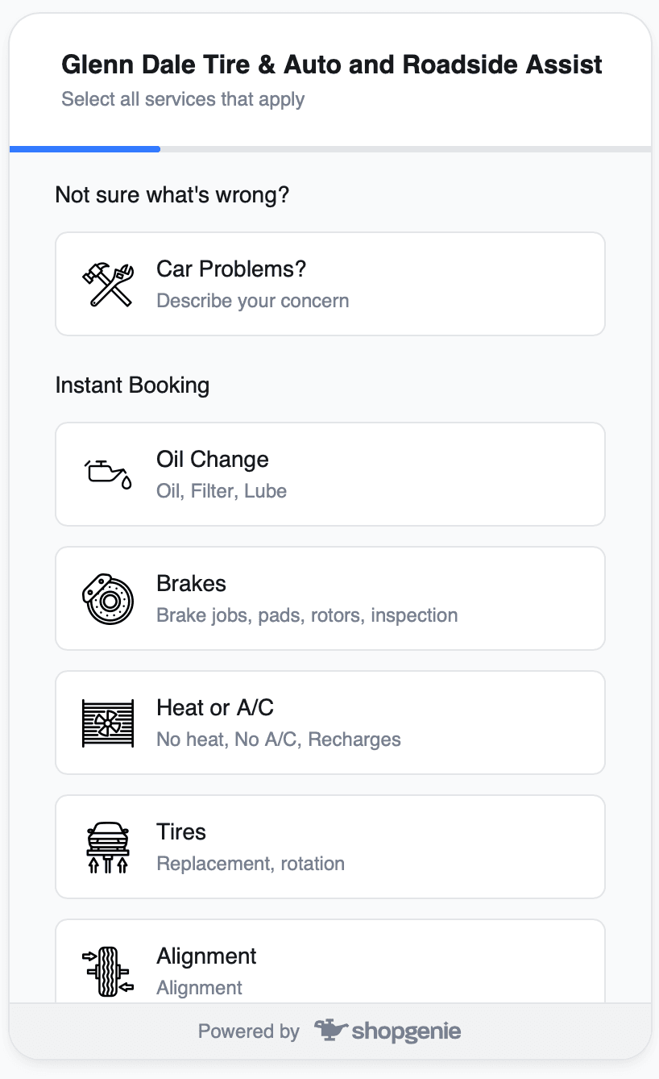
Task: Click the wheel Alignment icon
Action: [108, 971]
